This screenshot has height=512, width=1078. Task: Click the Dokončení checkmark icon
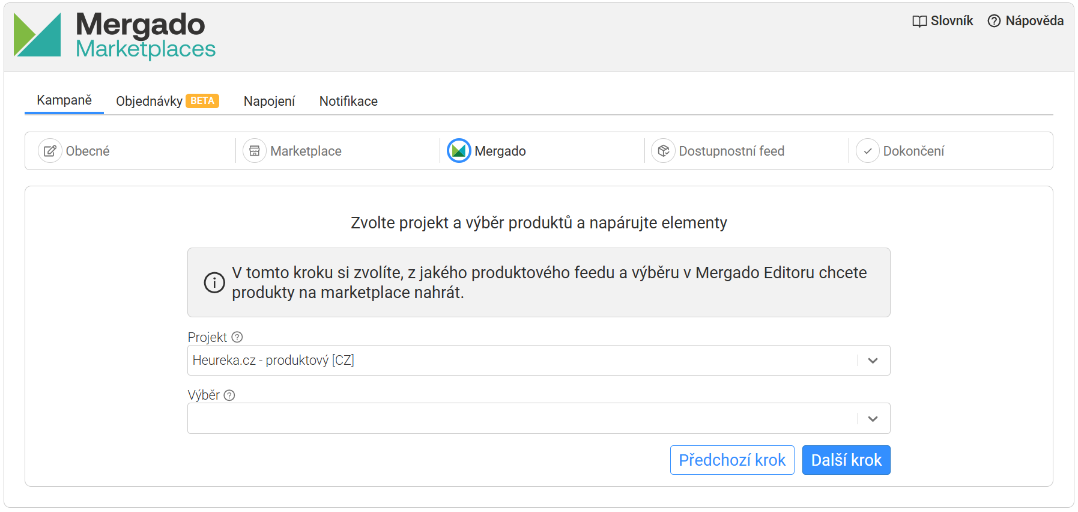pyautogui.click(x=868, y=151)
